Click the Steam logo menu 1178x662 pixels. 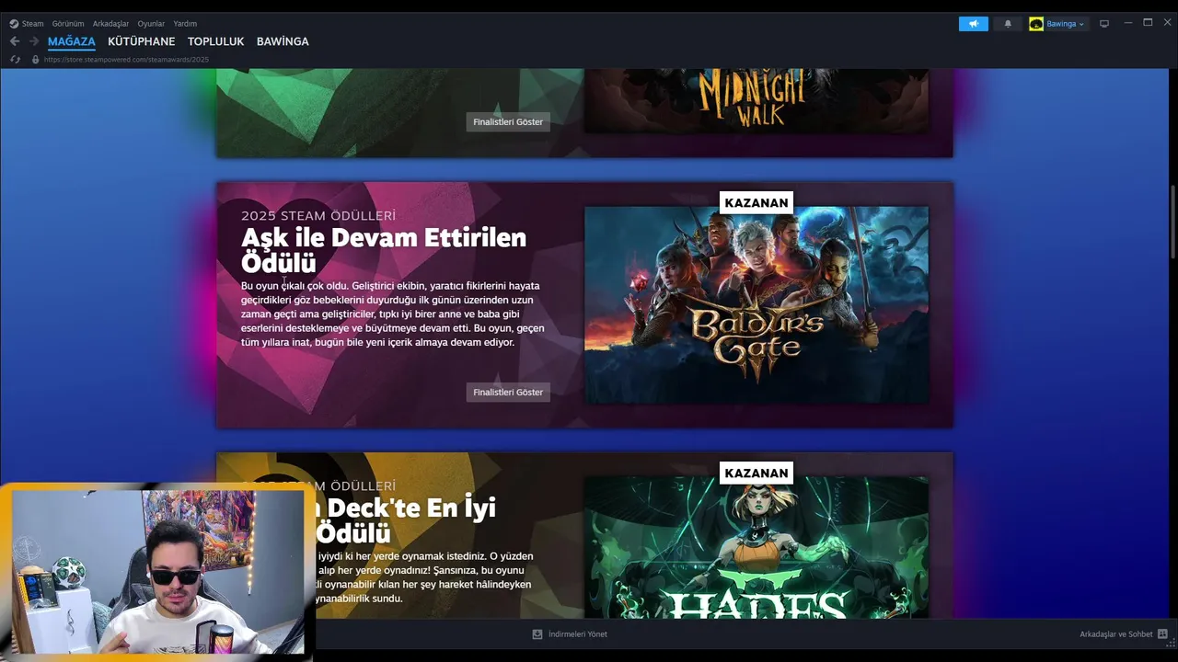(x=27, y=23)
